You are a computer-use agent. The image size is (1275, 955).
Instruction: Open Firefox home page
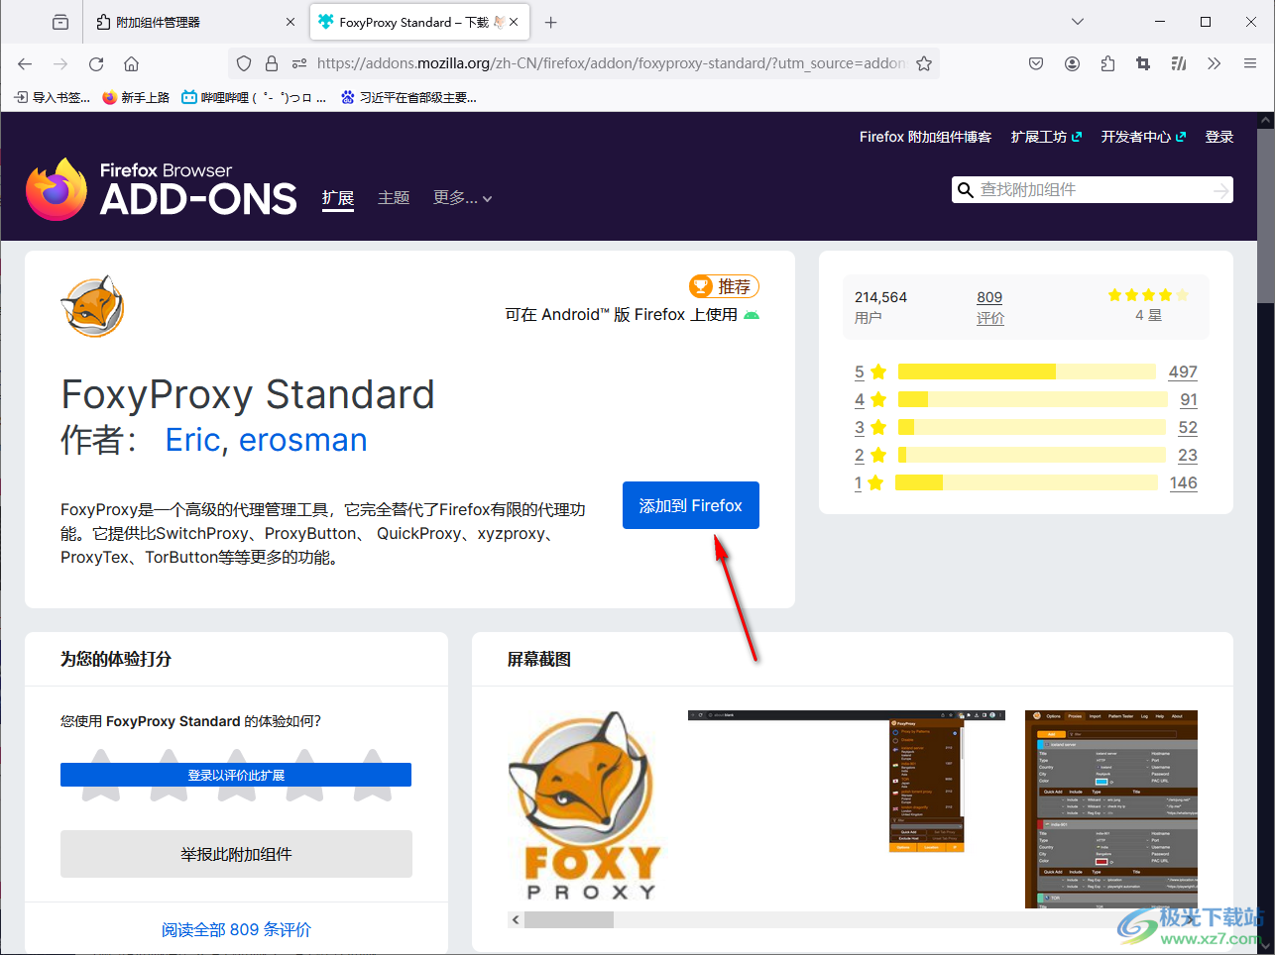point(131,63)
